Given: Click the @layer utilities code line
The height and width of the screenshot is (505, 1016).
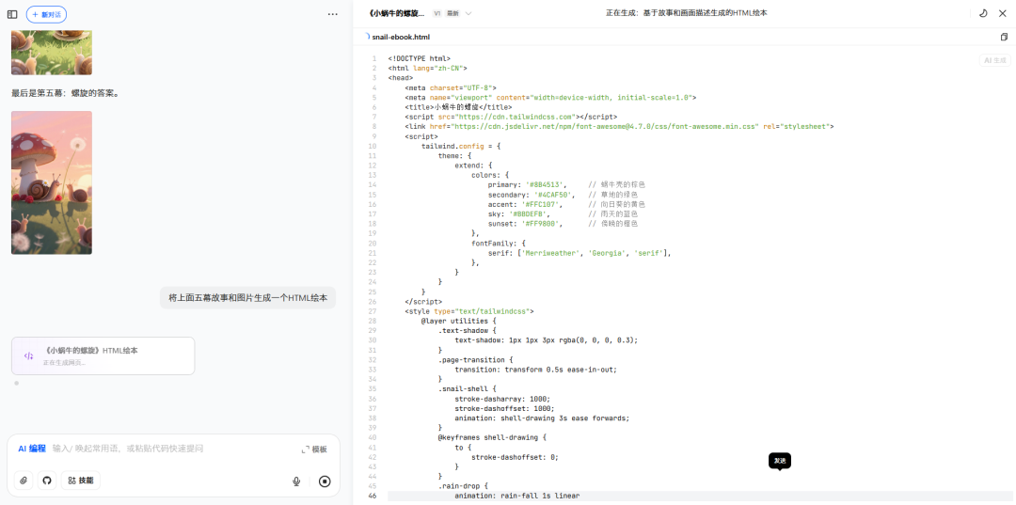Looking at the screenshot, I should tap(458, 321).
